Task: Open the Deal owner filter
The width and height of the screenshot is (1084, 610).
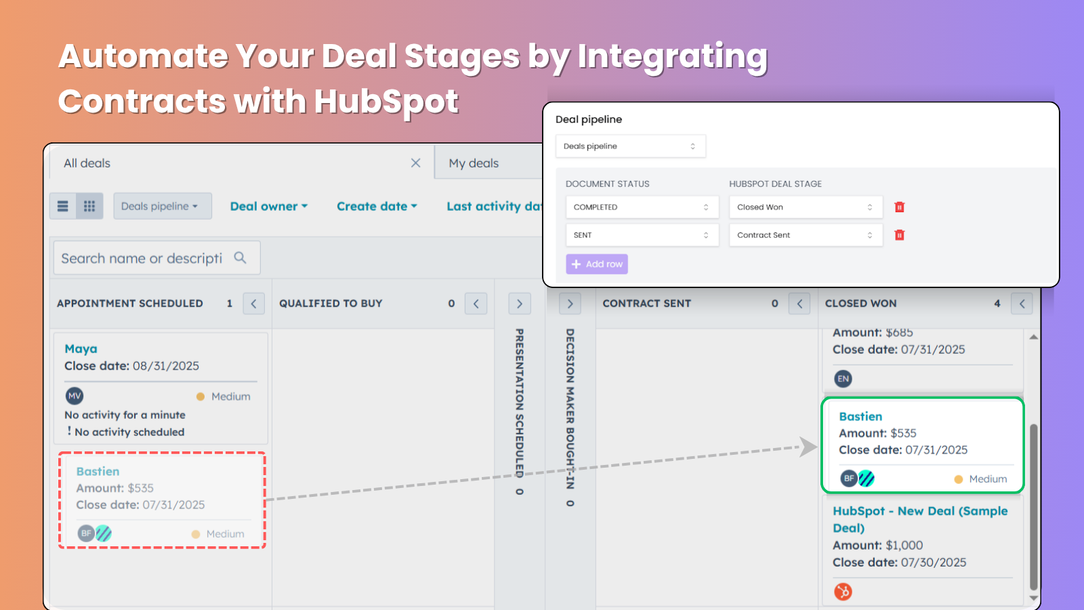Action: coord(269,206)
